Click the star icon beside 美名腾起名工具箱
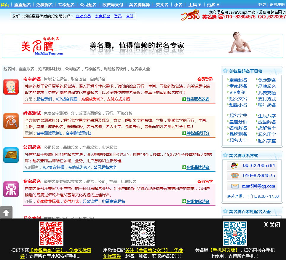Screen dimensions: 286x260 tap(225, 71)
